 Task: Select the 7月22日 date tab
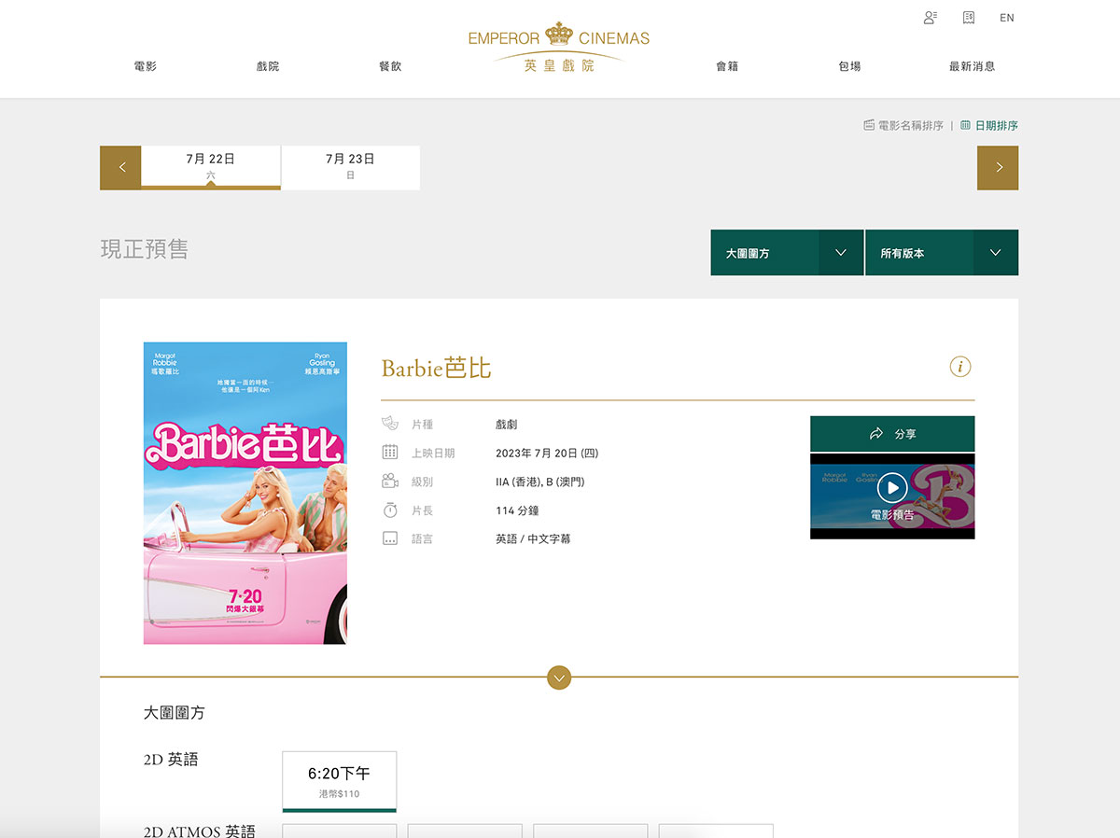tap(211, 167)
